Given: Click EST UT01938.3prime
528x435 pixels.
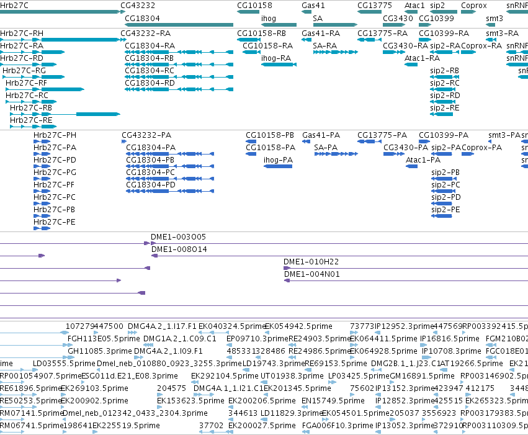Looking at the screenshot, I should click(292, 376).
